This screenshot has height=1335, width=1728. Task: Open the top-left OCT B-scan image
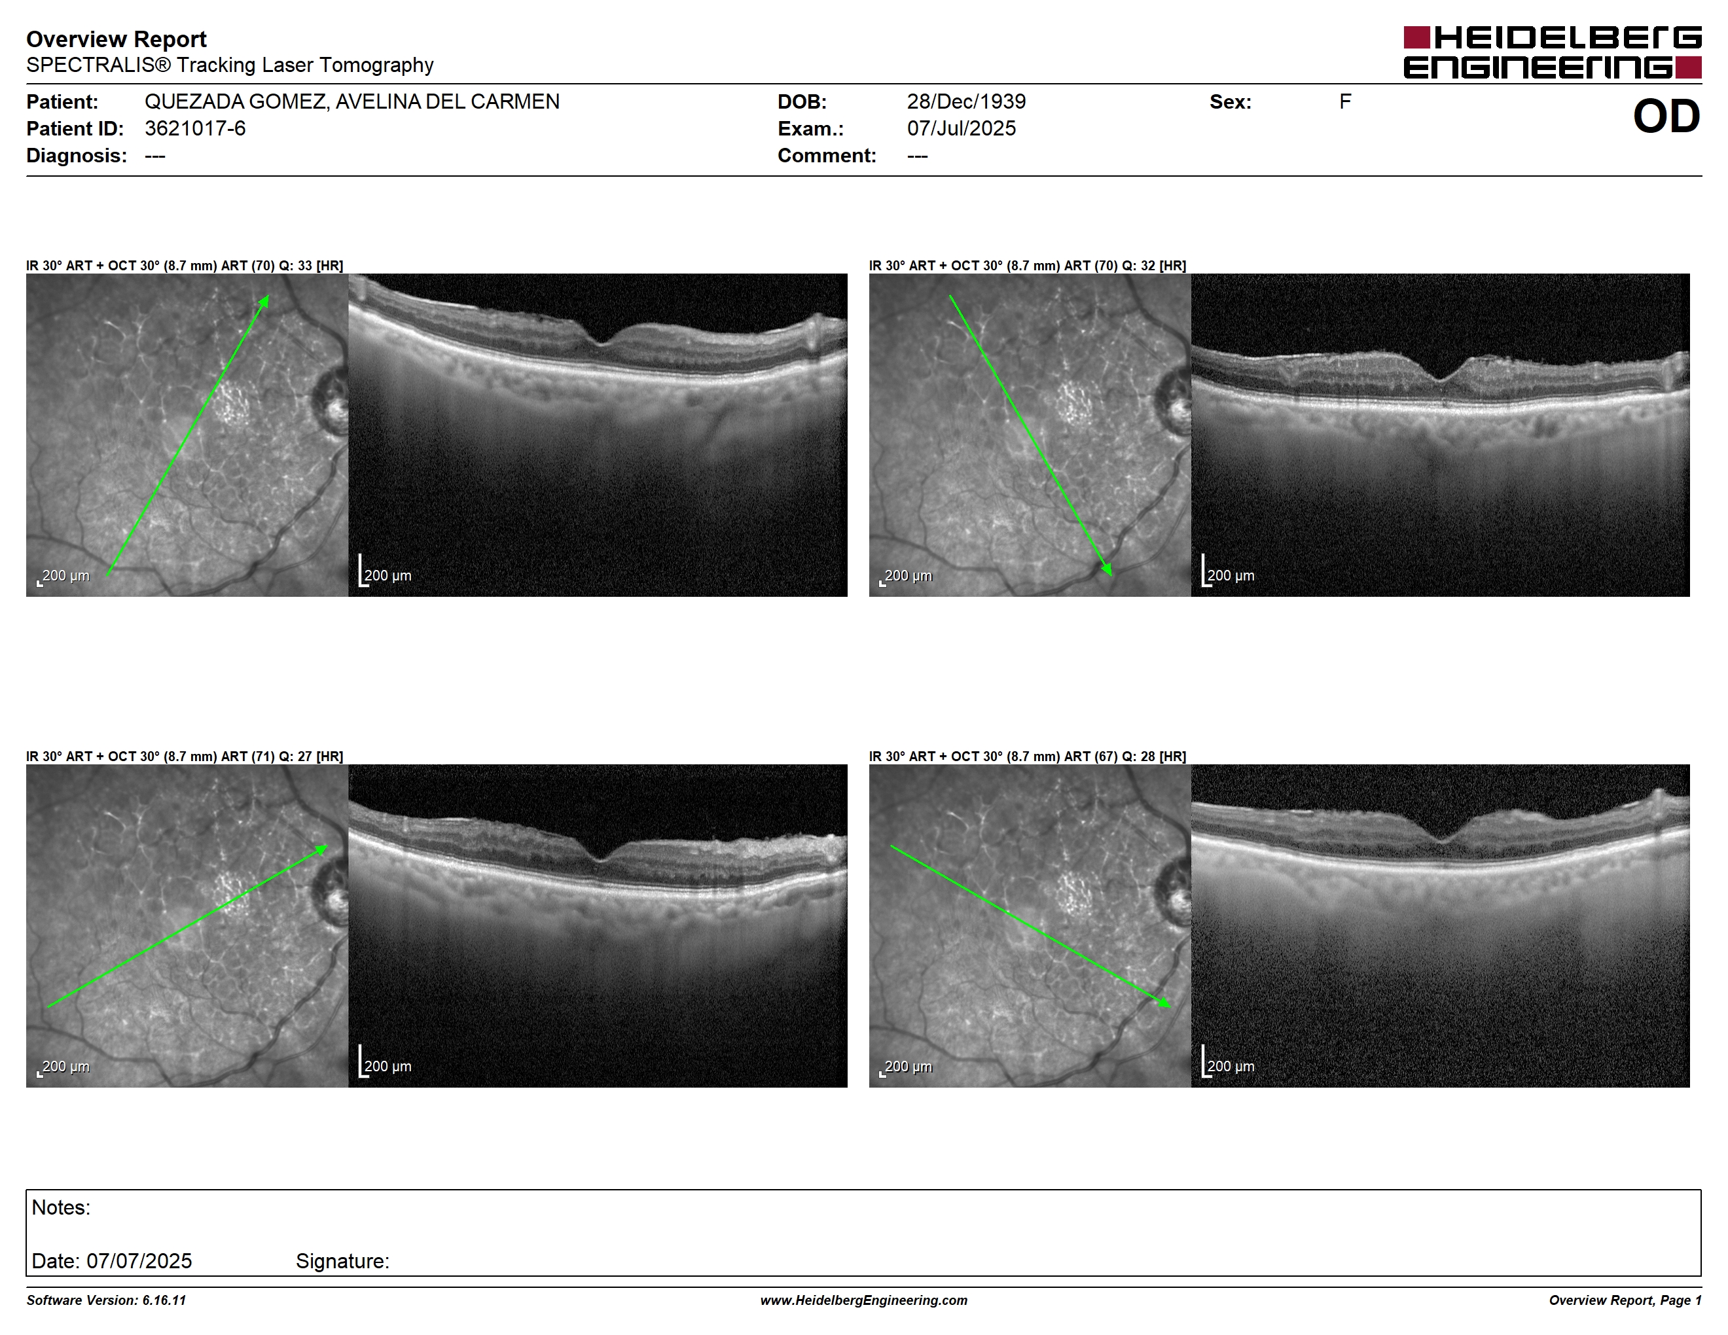click(598, 435)
